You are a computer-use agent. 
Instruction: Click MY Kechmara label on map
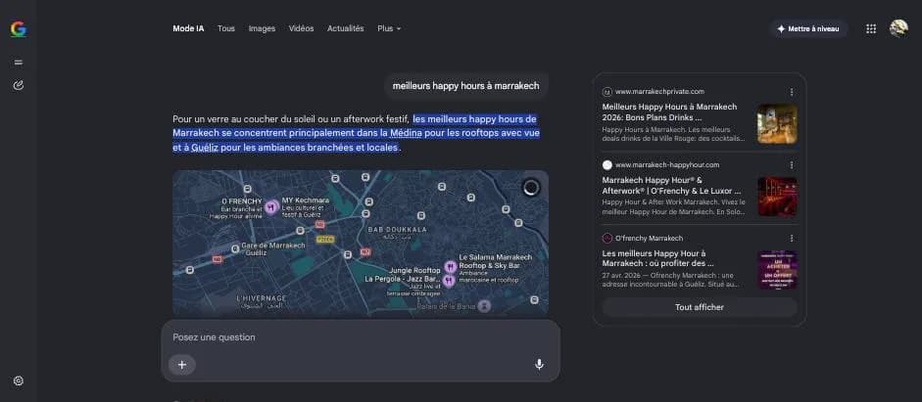click(305, 201)
